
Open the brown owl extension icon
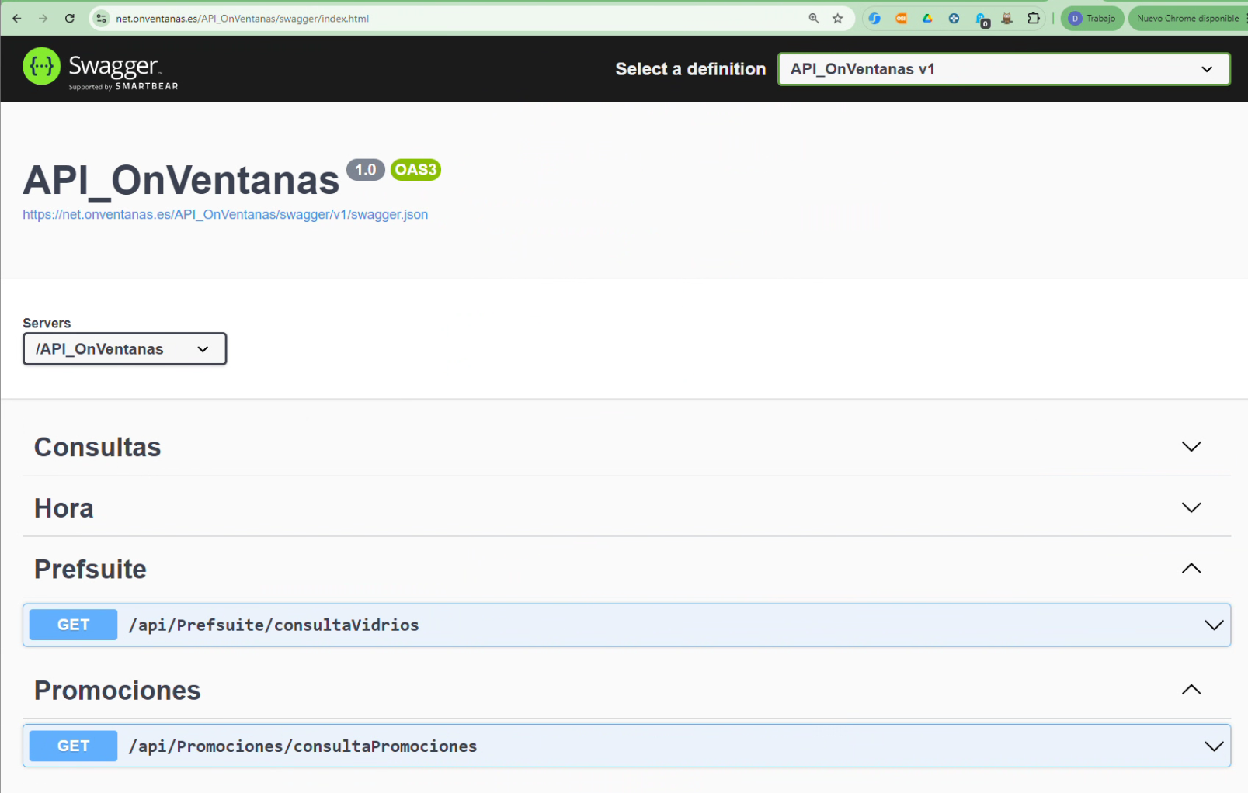[x=1007, y=18]
